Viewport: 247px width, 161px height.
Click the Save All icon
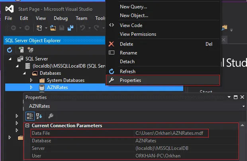[71, 28]
